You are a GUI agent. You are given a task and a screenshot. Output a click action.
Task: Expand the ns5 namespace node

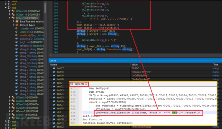6,125
